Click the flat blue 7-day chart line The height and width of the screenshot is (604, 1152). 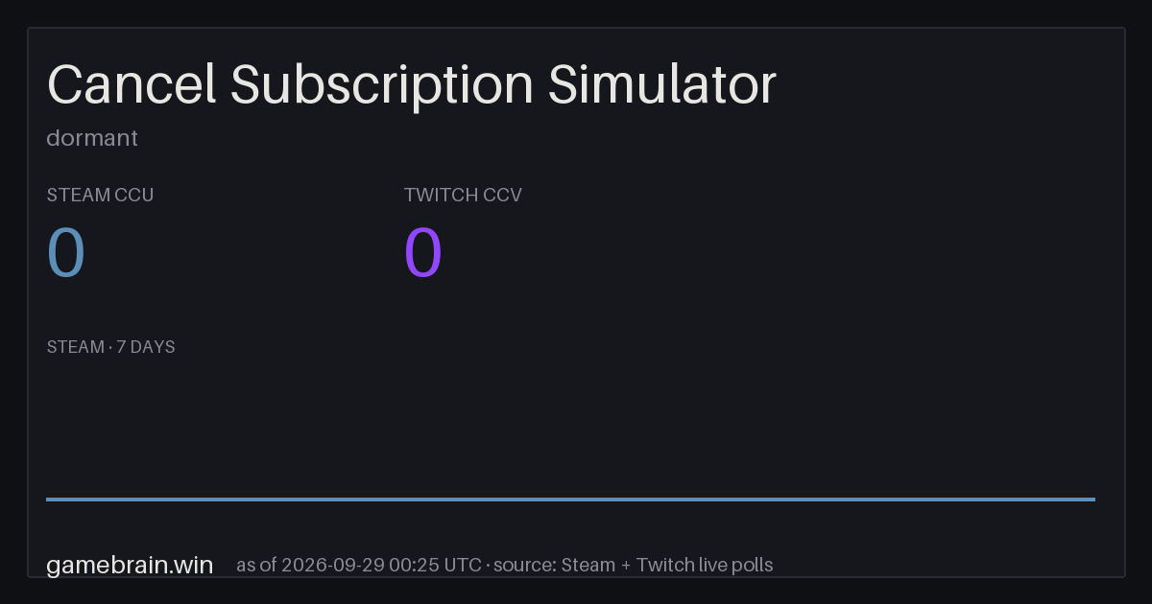click(570, 499)
